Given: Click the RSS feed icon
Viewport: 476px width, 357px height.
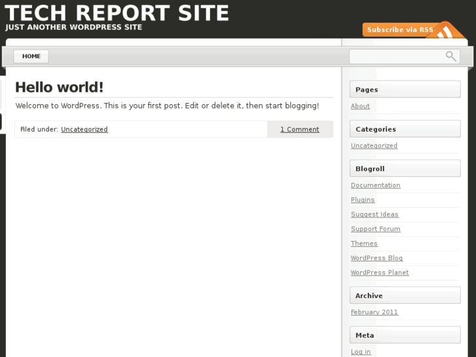Looking at the screenshot, I should (x=445, y=31).
